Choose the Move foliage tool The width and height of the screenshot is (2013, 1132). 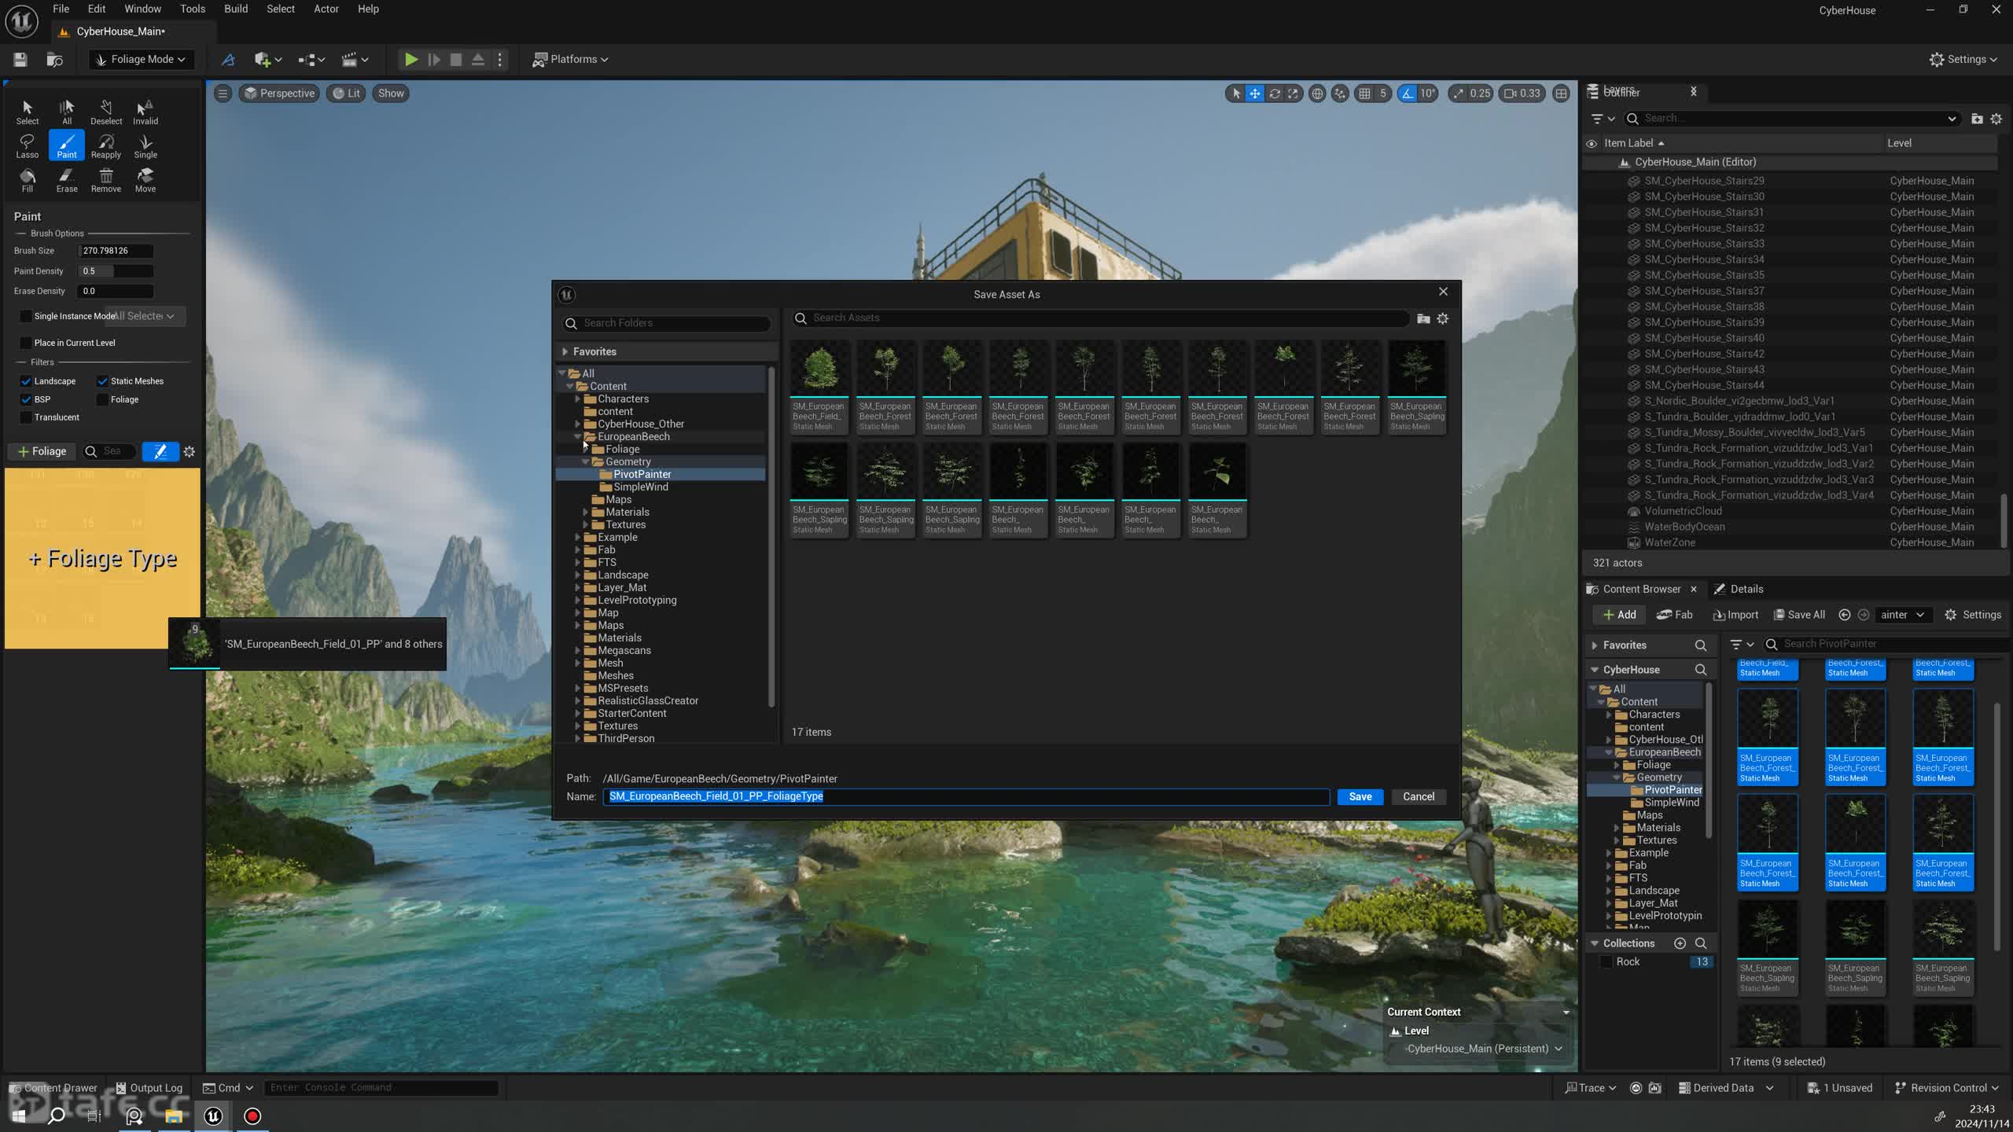(x=145, y=180)
